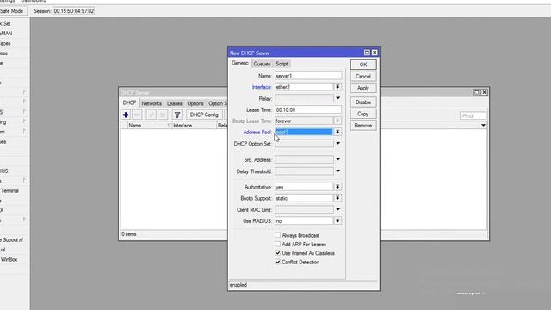551x310 pixels.
Task: Open the Options tab in DHCP Server window
Action: (195, 103)
